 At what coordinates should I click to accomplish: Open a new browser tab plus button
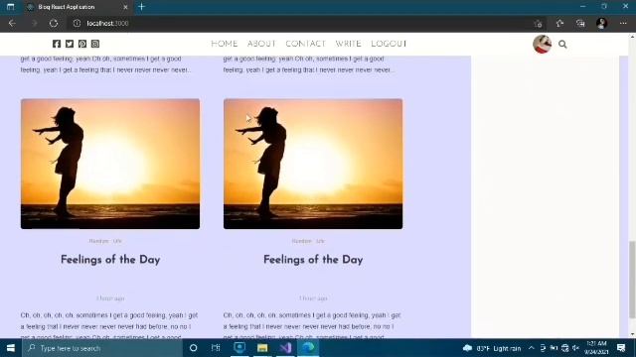coord(141,7)
